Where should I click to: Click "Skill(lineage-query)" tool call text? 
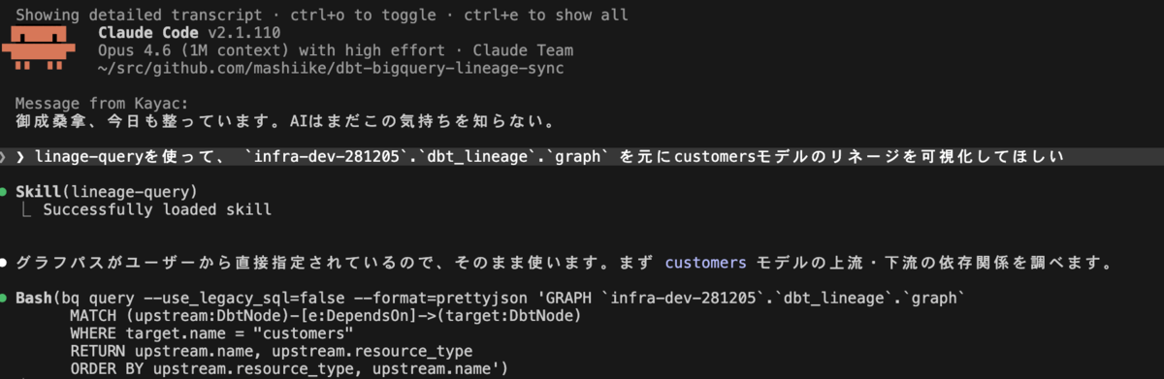[x=106, y=192]
